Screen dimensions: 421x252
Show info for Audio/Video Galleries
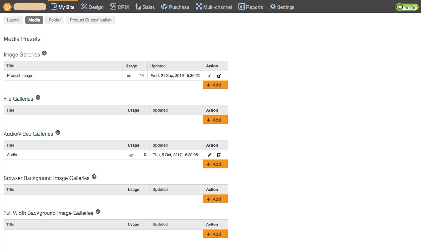pyautogui.click(x=58, y=132)
